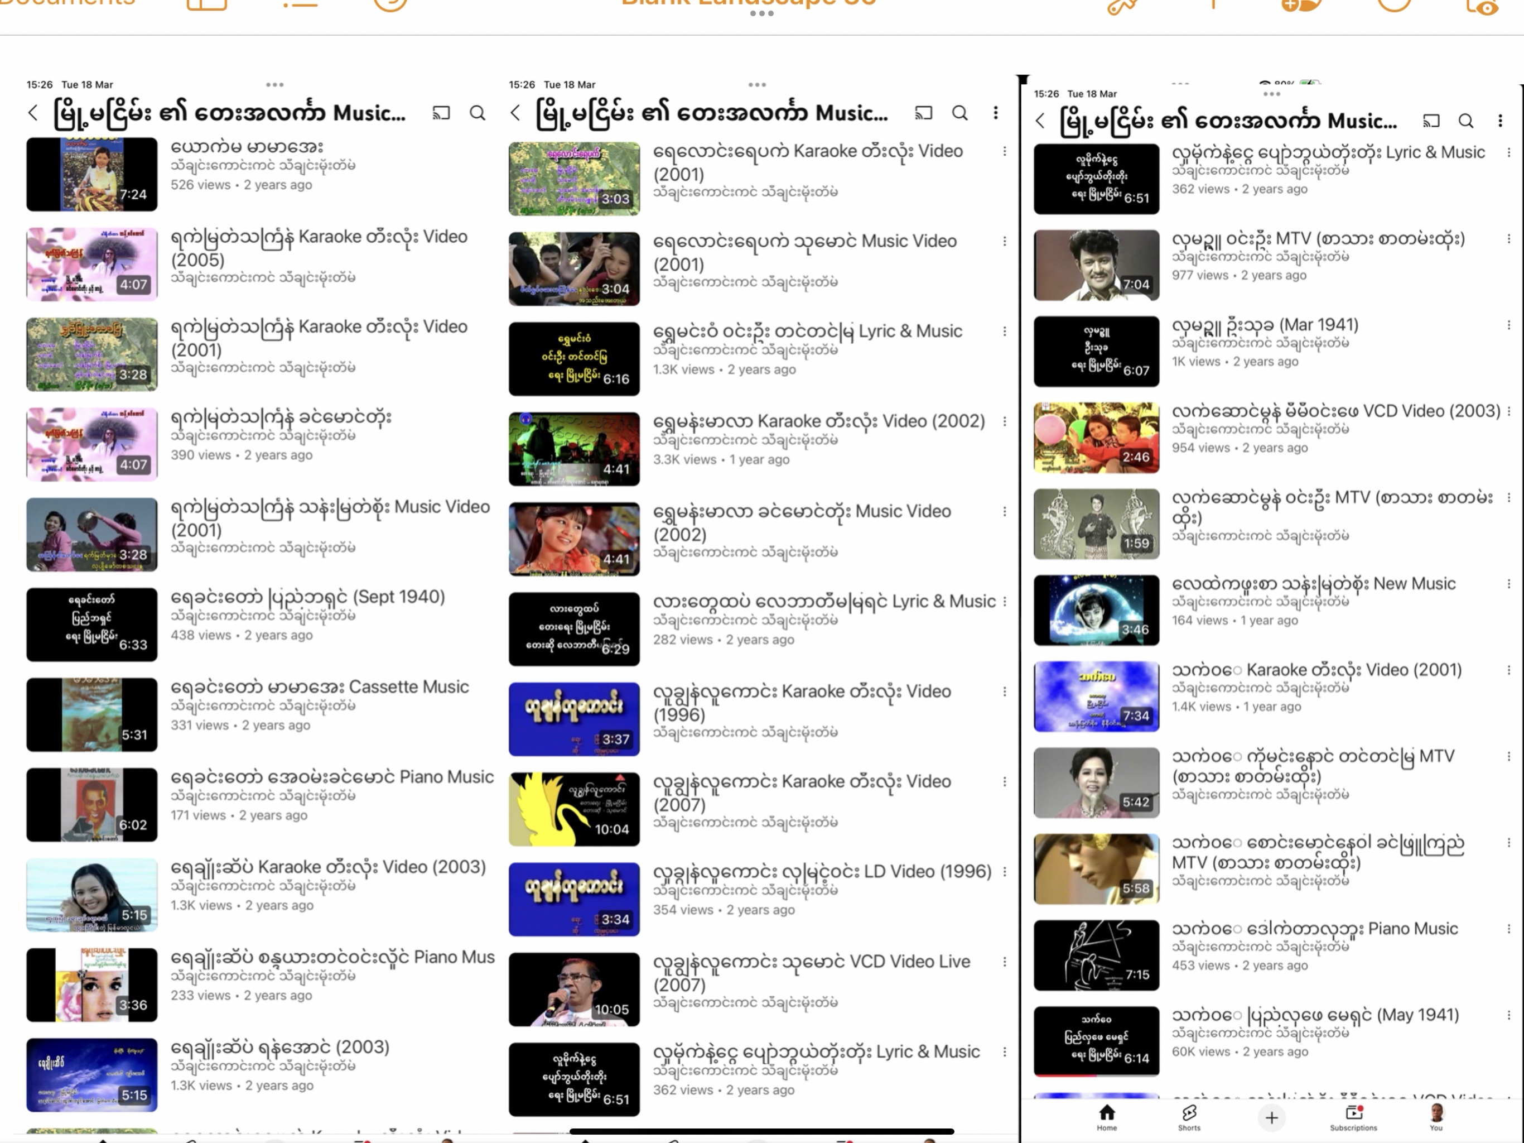Open options for the Karaoke (2002) 3.3K-views video

point(1005,421)
